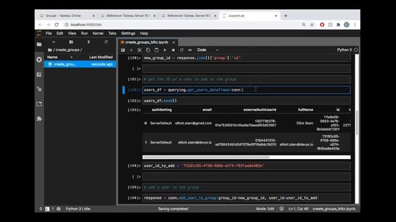The width and height of the screenshot is (396, 222).
Task: Open the Open Tabs sidebar icon
Action: (39, 104)
